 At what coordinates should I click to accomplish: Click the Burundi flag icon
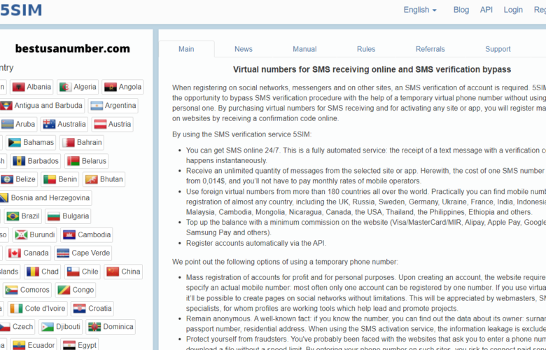coord(21,235)
